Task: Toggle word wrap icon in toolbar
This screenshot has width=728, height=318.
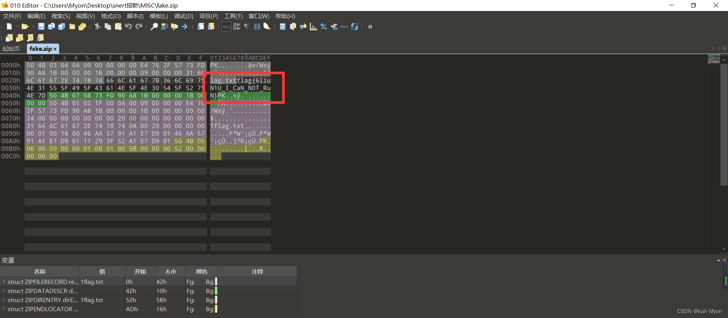Action: click(x=237, y=27)
